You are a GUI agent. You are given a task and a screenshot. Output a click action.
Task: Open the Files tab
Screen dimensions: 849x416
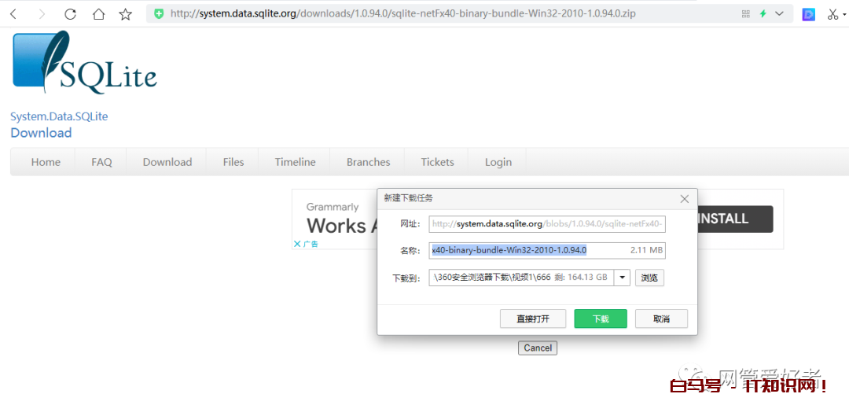(233, 162)
